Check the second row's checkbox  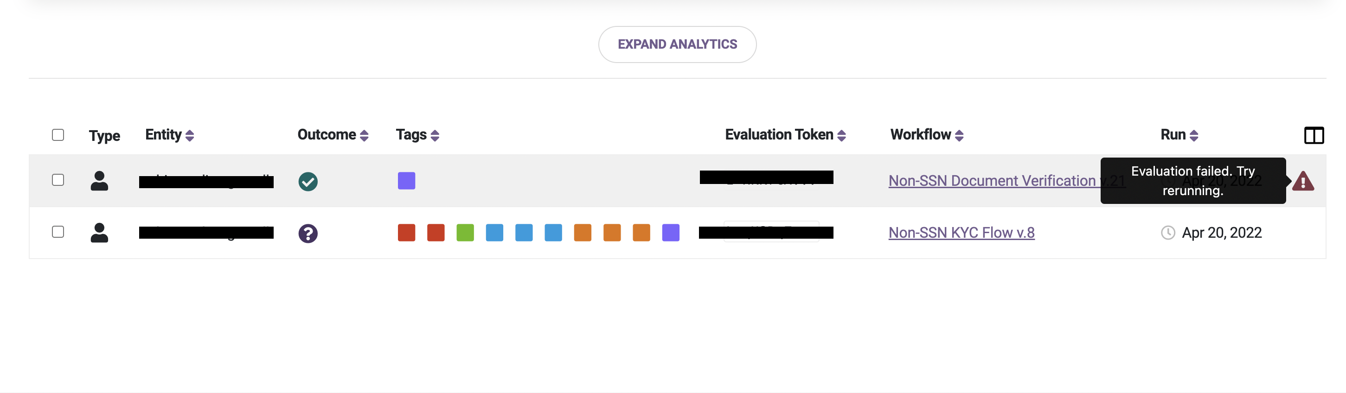tap(58, 232)
